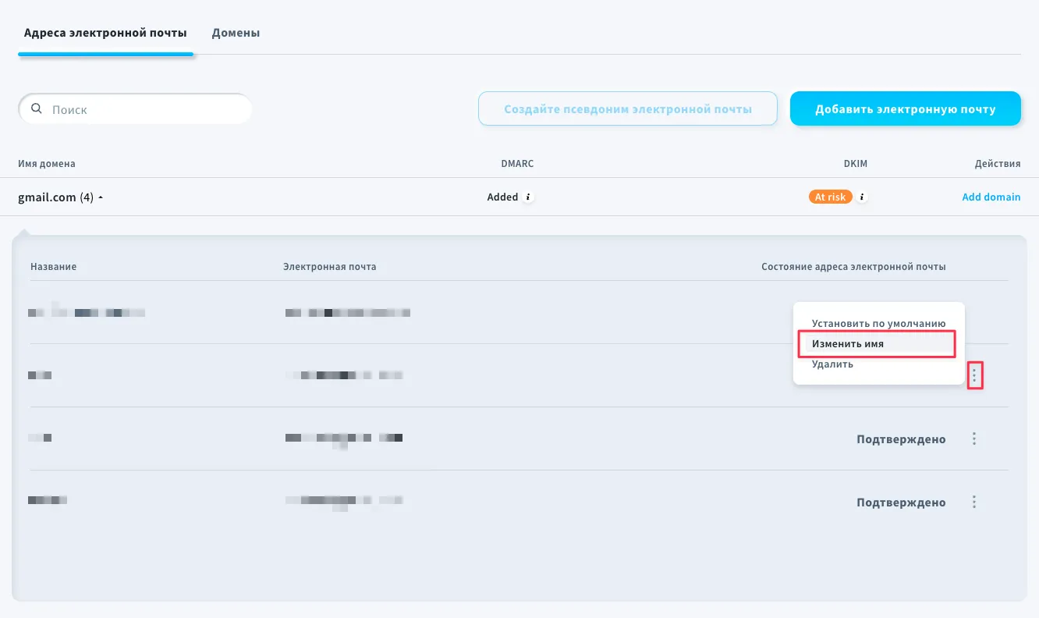Viewport: 1039px width, 618px height.
Task: Choose Установить по умолчанию menu entry
Action: tap(878, 323)
